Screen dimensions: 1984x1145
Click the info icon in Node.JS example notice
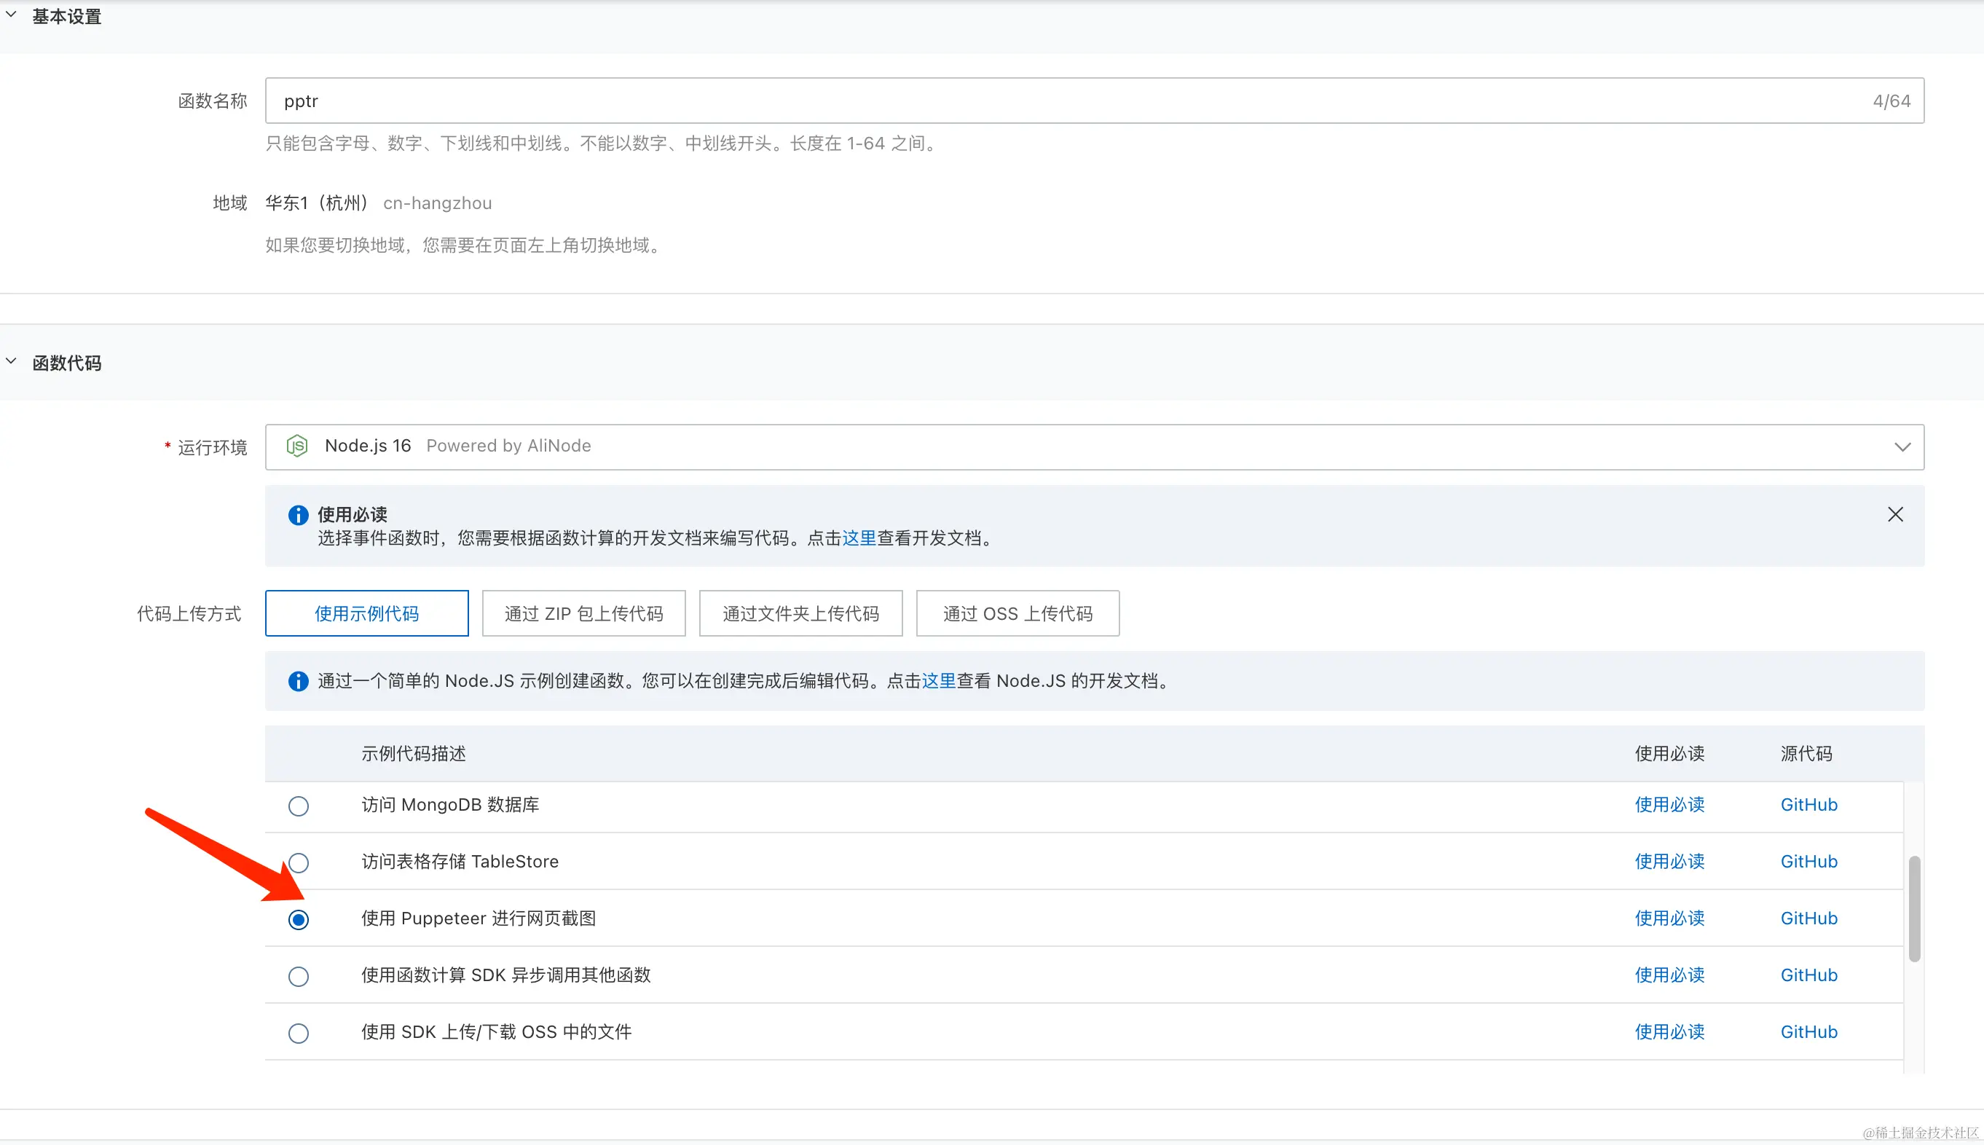point(298,681)
